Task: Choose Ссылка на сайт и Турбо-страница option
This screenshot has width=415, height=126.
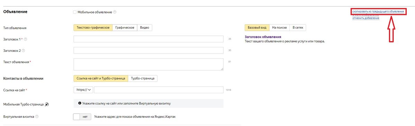Action: [101, 78]
